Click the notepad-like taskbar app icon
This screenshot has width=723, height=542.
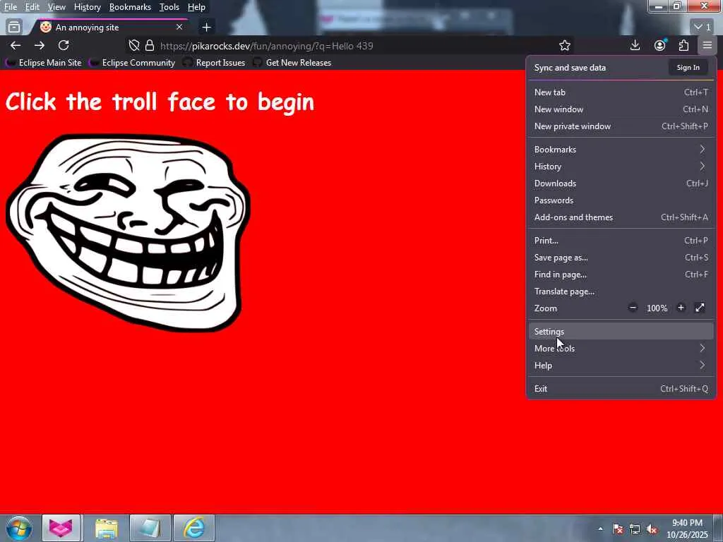point(150,528)
